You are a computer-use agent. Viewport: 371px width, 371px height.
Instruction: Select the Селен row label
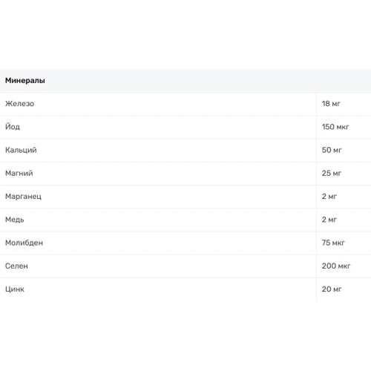pyautogui.click(x=16, y=266)
